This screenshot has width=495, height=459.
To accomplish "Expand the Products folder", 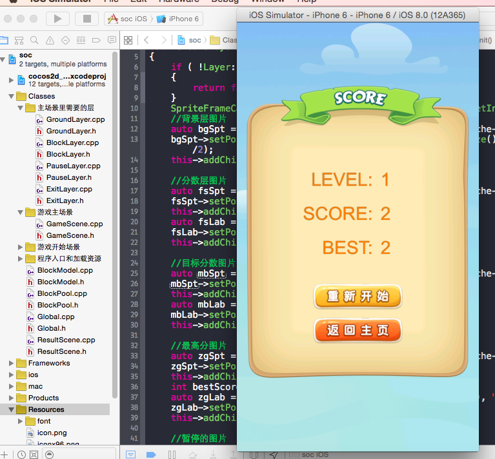I will 11,398.
